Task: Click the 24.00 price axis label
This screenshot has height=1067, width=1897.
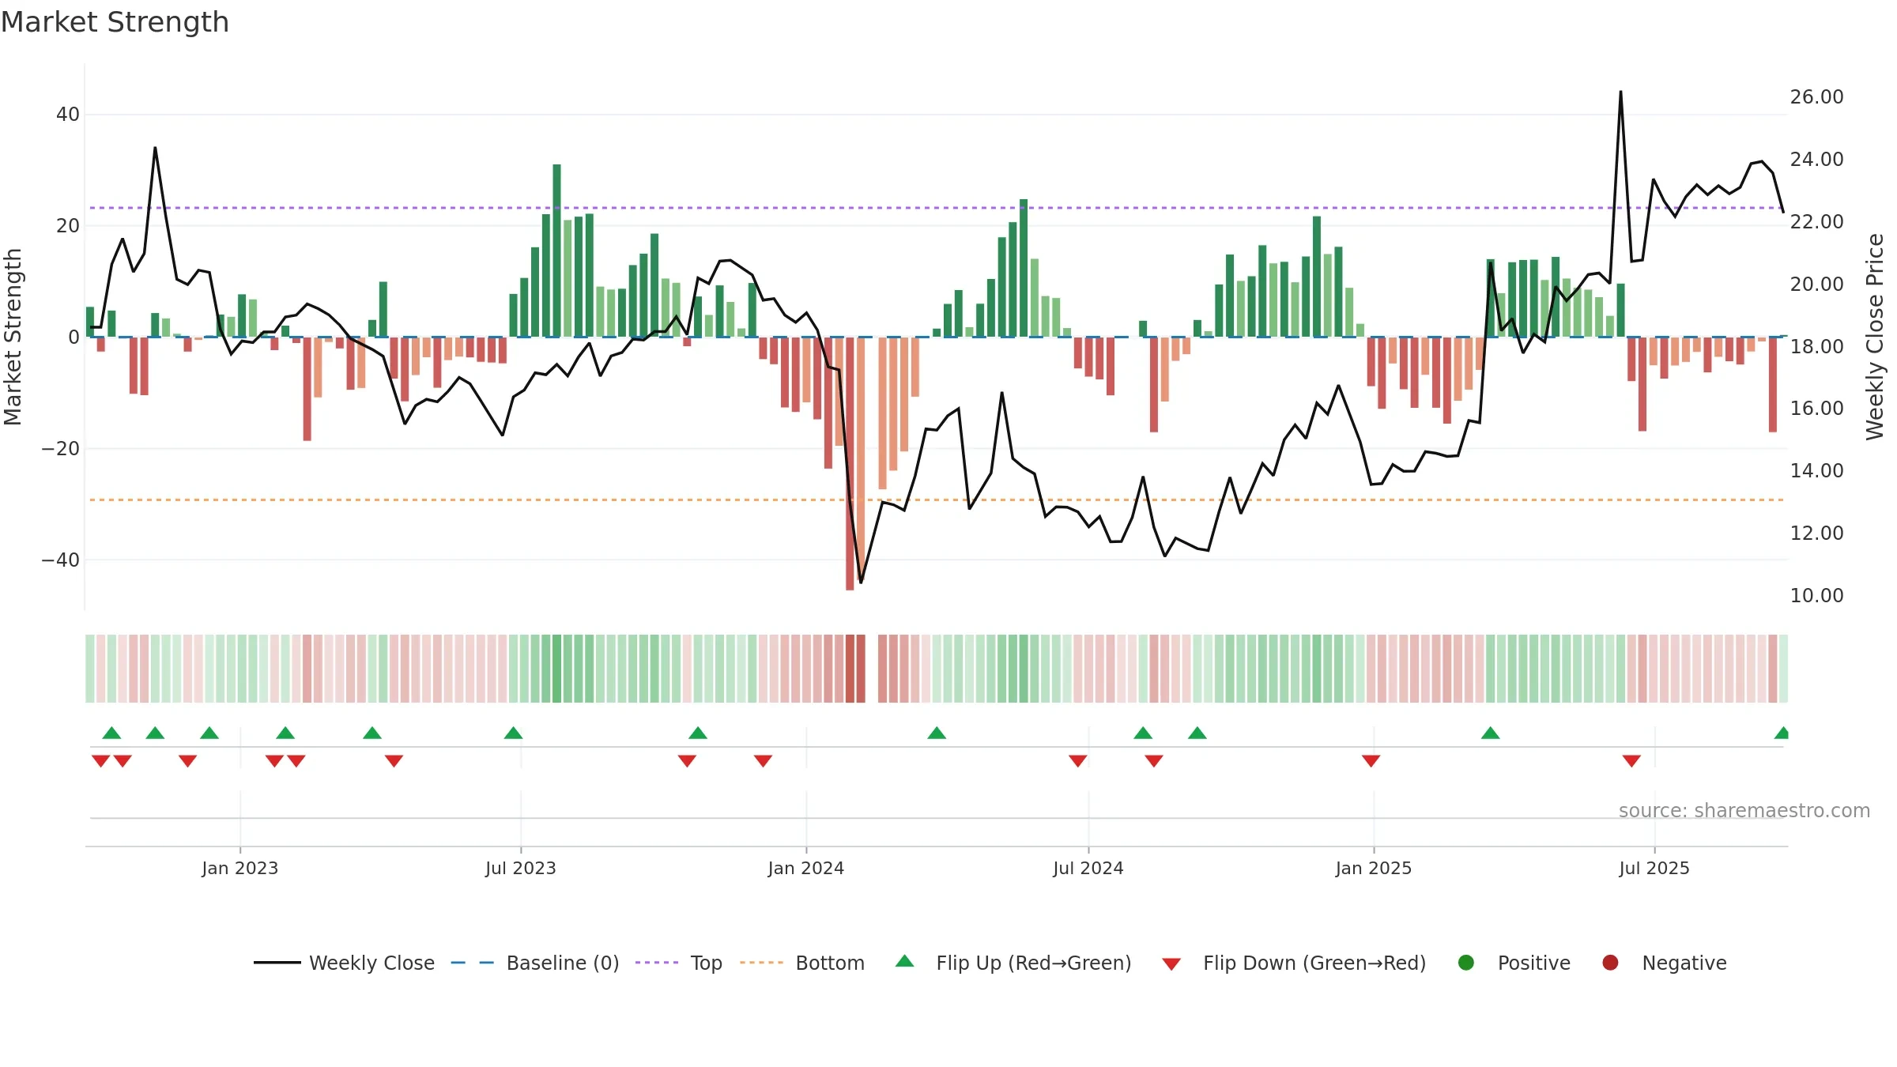Action: 1816,160
